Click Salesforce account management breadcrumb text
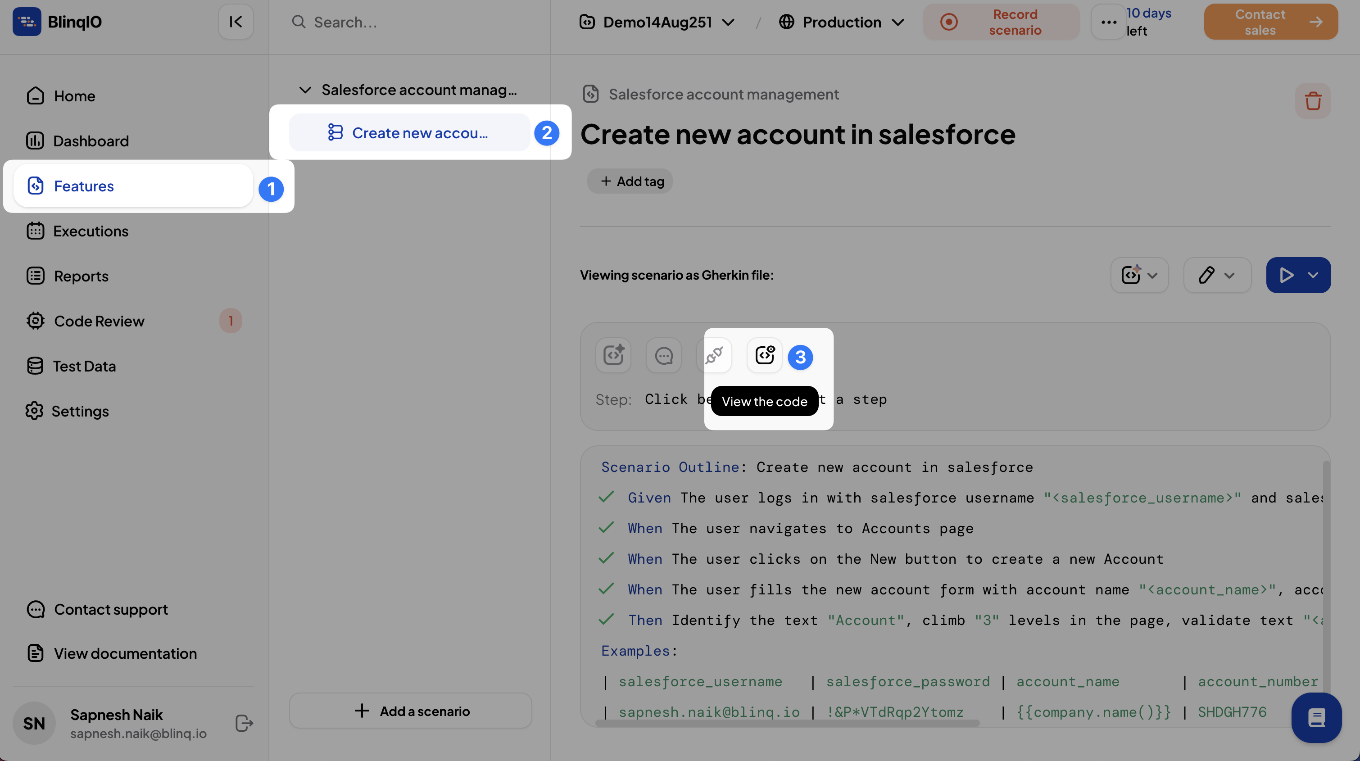 [723, 94]
